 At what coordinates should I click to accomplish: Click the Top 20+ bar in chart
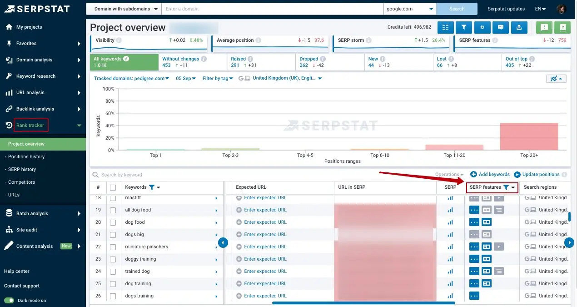click(x=529, y=136)
